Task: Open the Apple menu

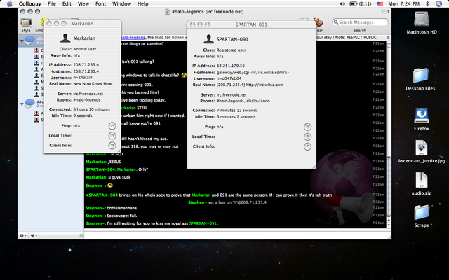Action: click(x=9, y=3)
